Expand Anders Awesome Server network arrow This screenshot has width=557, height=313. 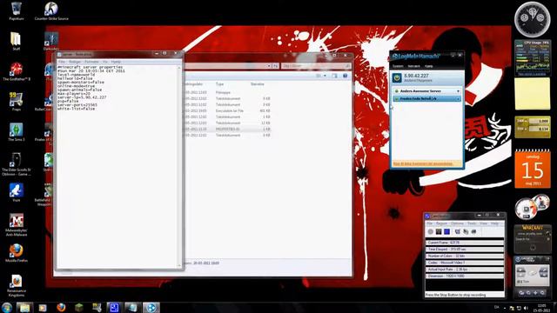tap(458, 91)
